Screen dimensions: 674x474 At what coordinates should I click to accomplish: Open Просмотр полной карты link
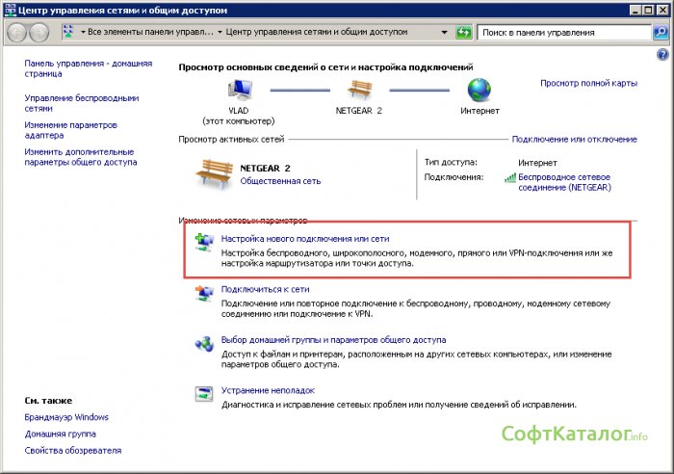(x=588, y=84)
